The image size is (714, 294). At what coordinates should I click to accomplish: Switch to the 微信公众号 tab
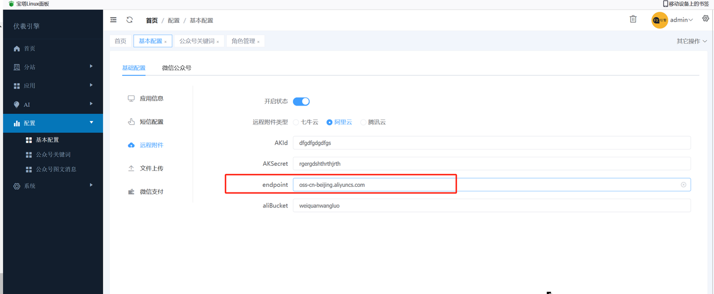tap(177, 68)
